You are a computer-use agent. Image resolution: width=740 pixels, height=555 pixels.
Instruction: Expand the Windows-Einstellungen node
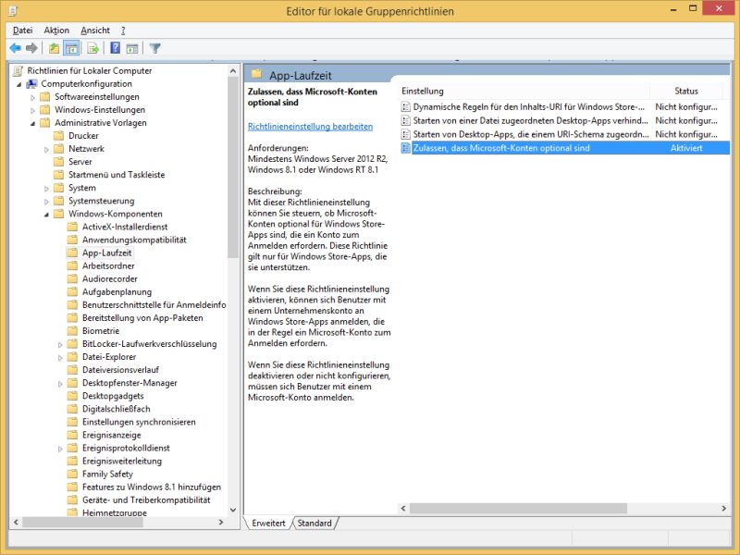[x=32, y=110]
